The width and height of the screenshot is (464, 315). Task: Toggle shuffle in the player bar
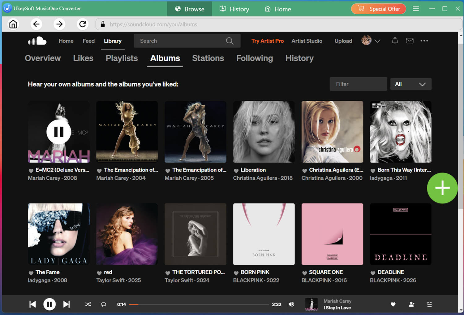[88, 304]
